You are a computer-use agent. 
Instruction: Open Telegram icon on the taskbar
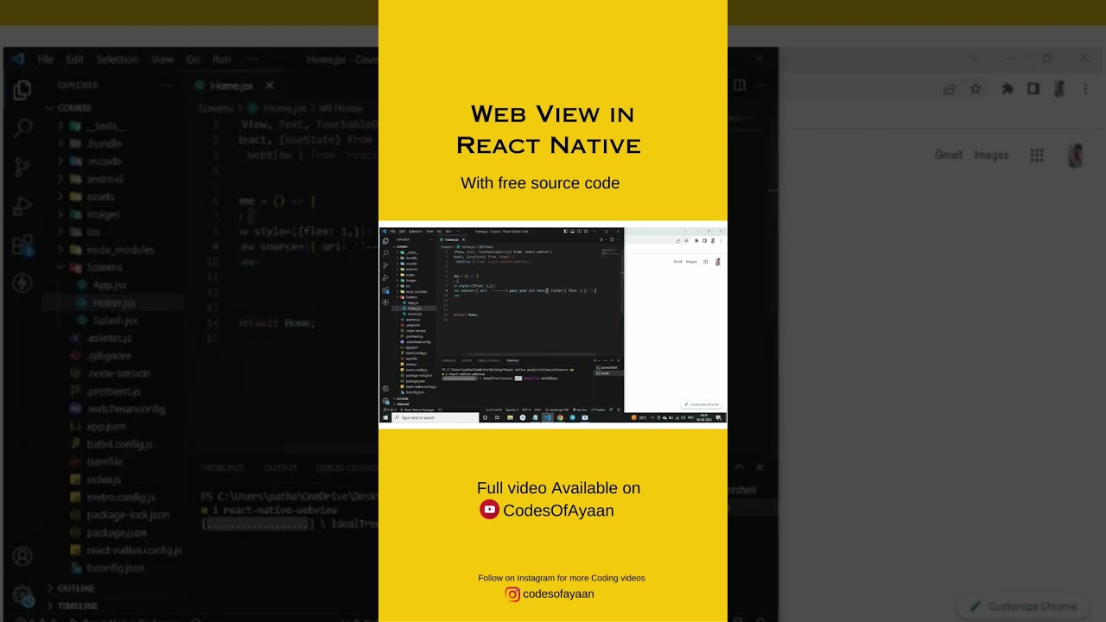click(x=572, y=418)
